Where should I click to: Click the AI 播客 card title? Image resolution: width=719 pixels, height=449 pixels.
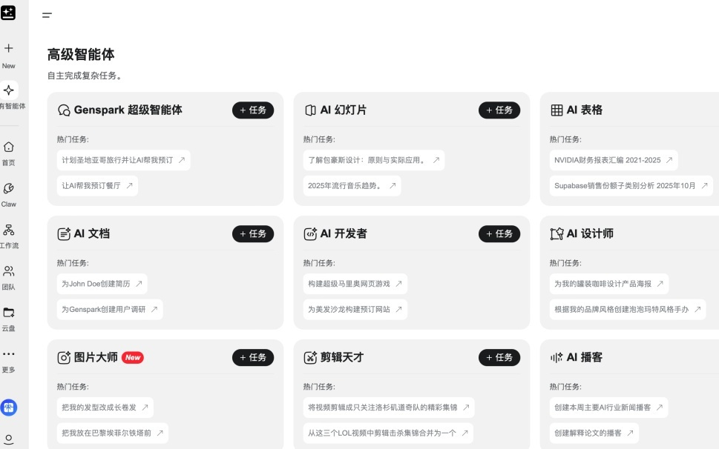coord(585,357)
